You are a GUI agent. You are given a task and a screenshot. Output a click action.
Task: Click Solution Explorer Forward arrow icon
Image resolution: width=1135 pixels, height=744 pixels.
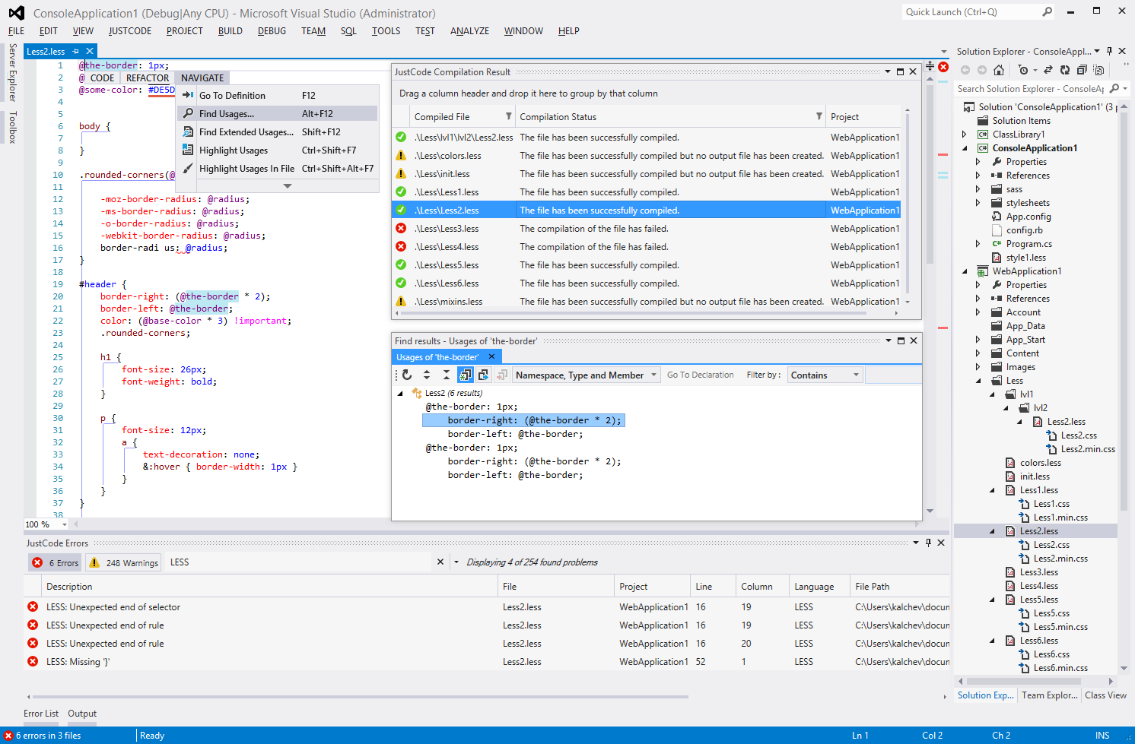tap(982, 70)
